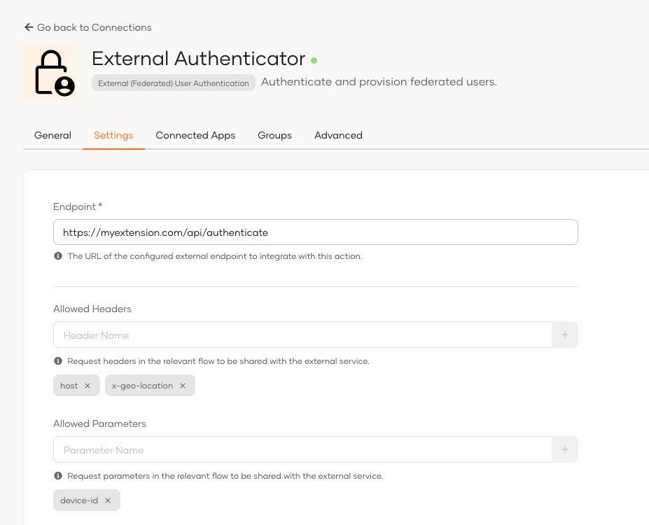
Task: Click the Go back to Connections link
Action: (x=95, y=27)
